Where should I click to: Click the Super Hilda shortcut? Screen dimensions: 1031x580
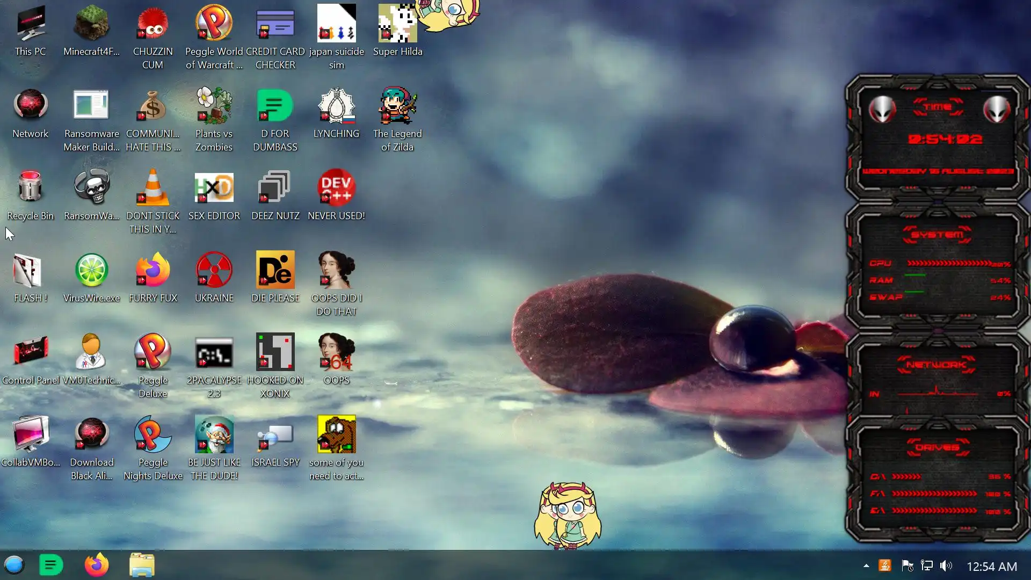coord(397,24)
